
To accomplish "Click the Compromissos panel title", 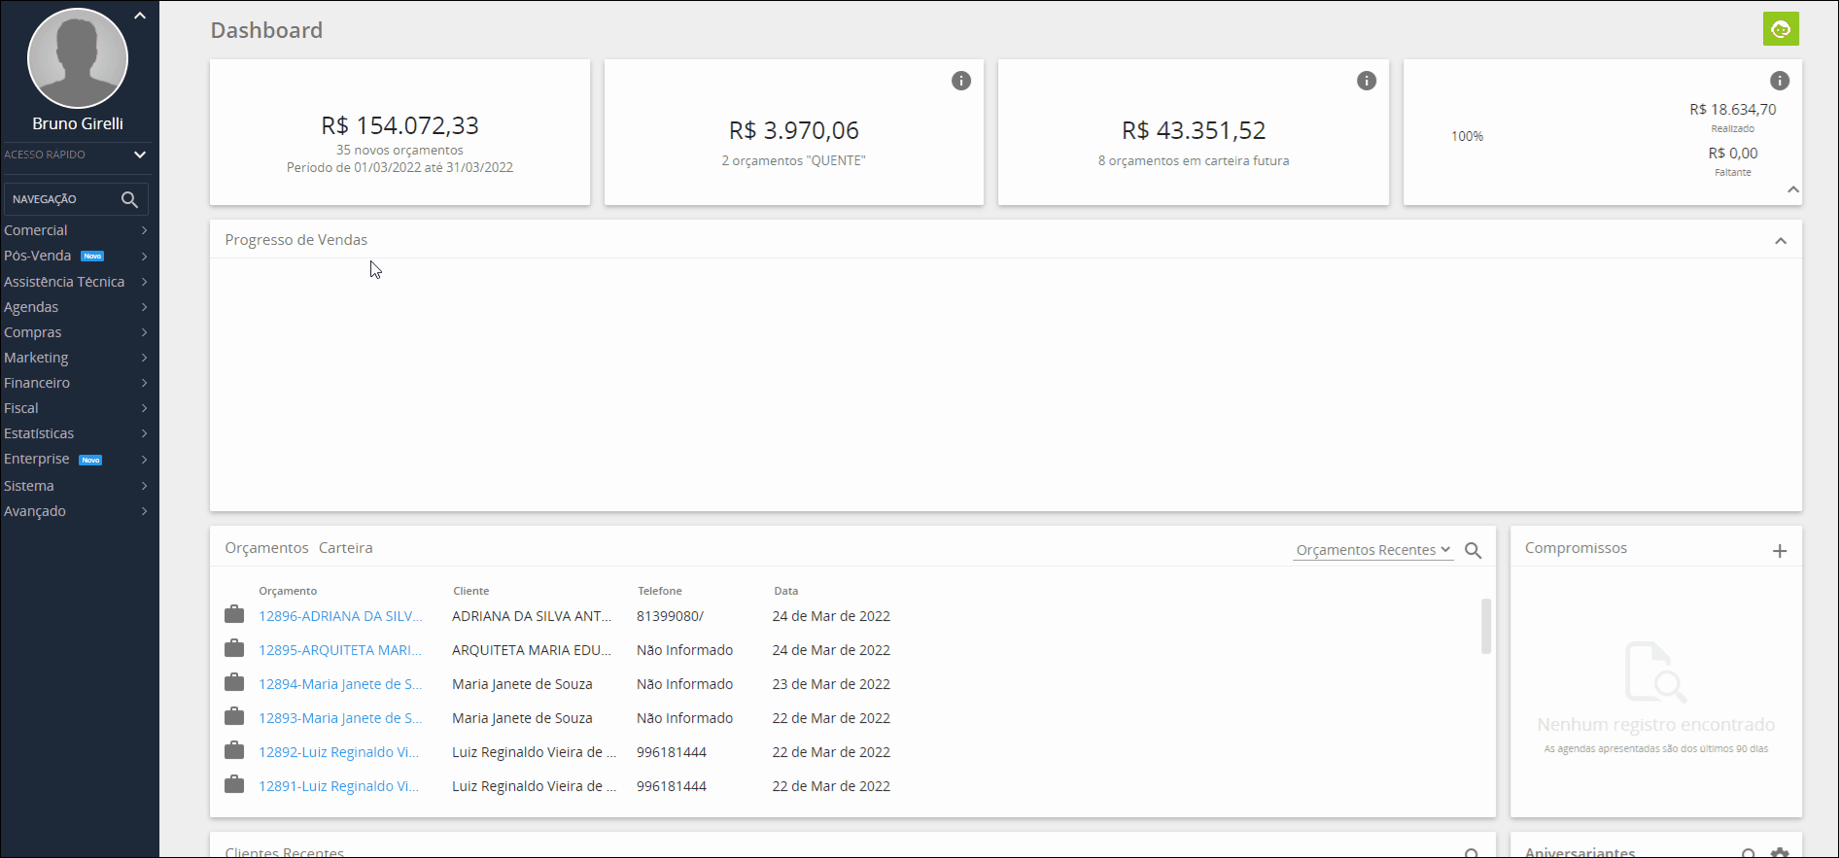I will pyautogui.click(x=1576, y=548).
